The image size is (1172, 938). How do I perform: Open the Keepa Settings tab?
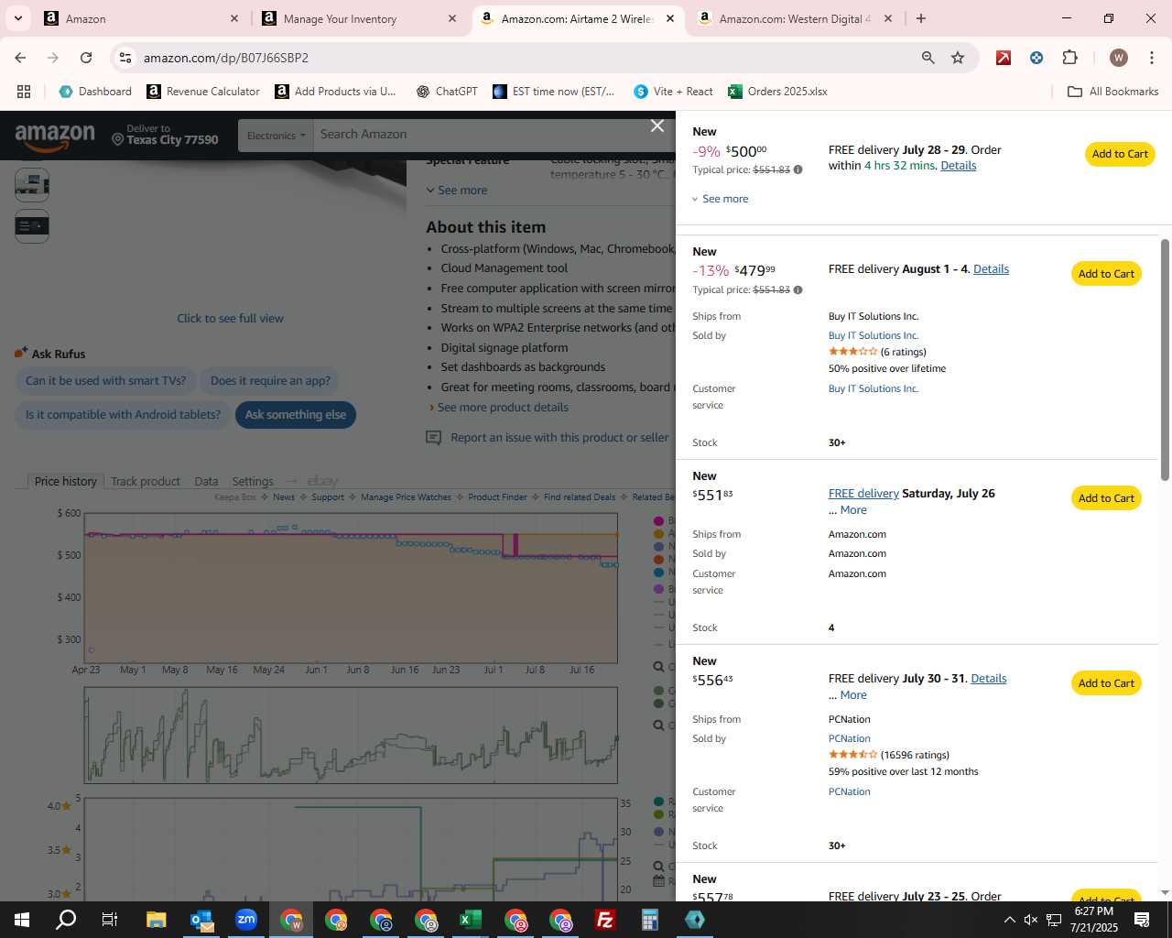253,481
